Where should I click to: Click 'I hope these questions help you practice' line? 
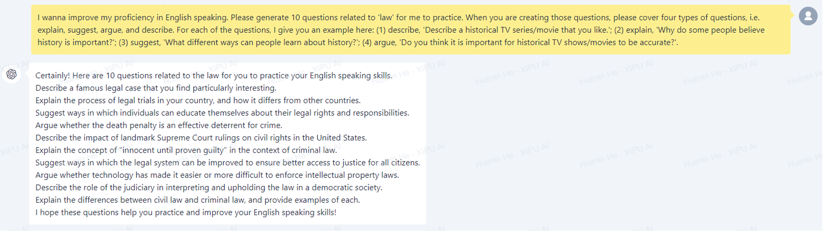point(186,213)
